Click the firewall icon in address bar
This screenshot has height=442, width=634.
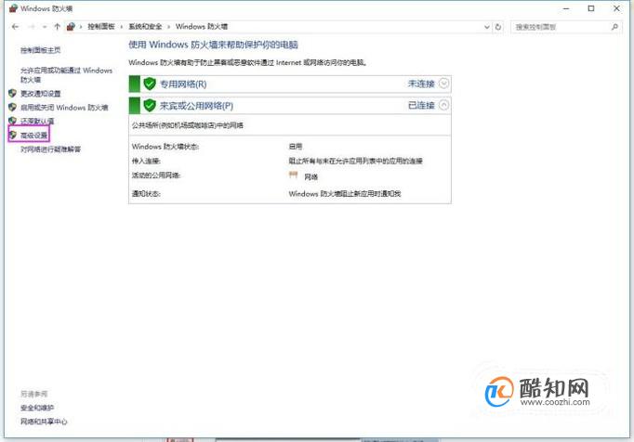click(71, 27)
